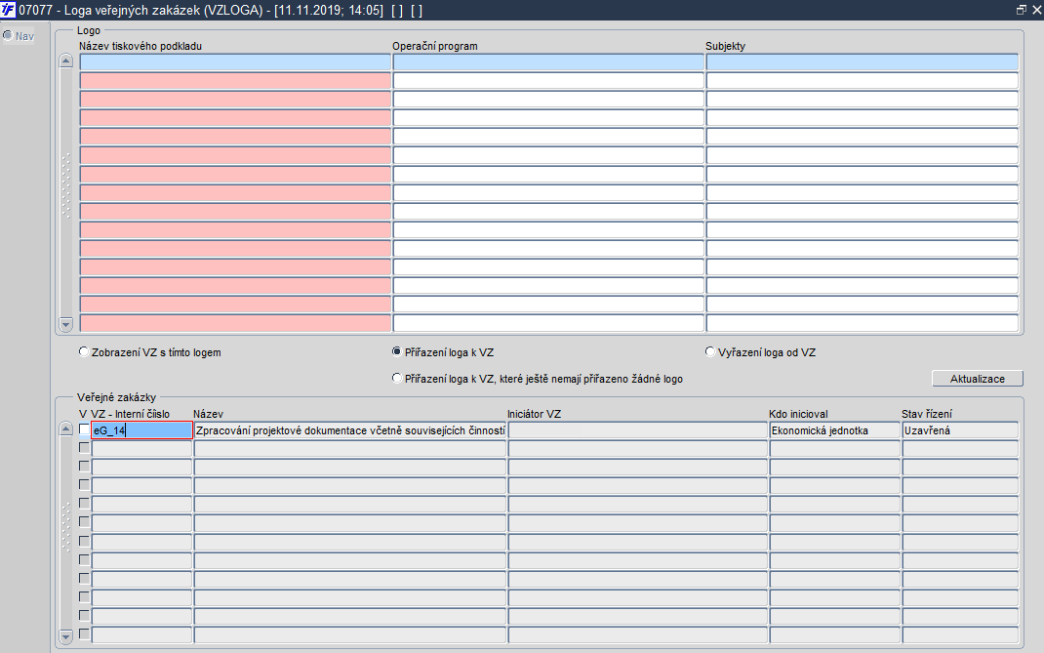The height and width of the screenshot is (653, 1044).
Task: Click Veřejné zakázky list scroll up arrow
Action: pyautogui.click(x=66, y=429)
